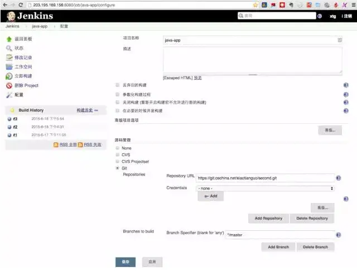The image size is (357, 271).
Task: Click the search help question icon
Action: coord(320,16)
